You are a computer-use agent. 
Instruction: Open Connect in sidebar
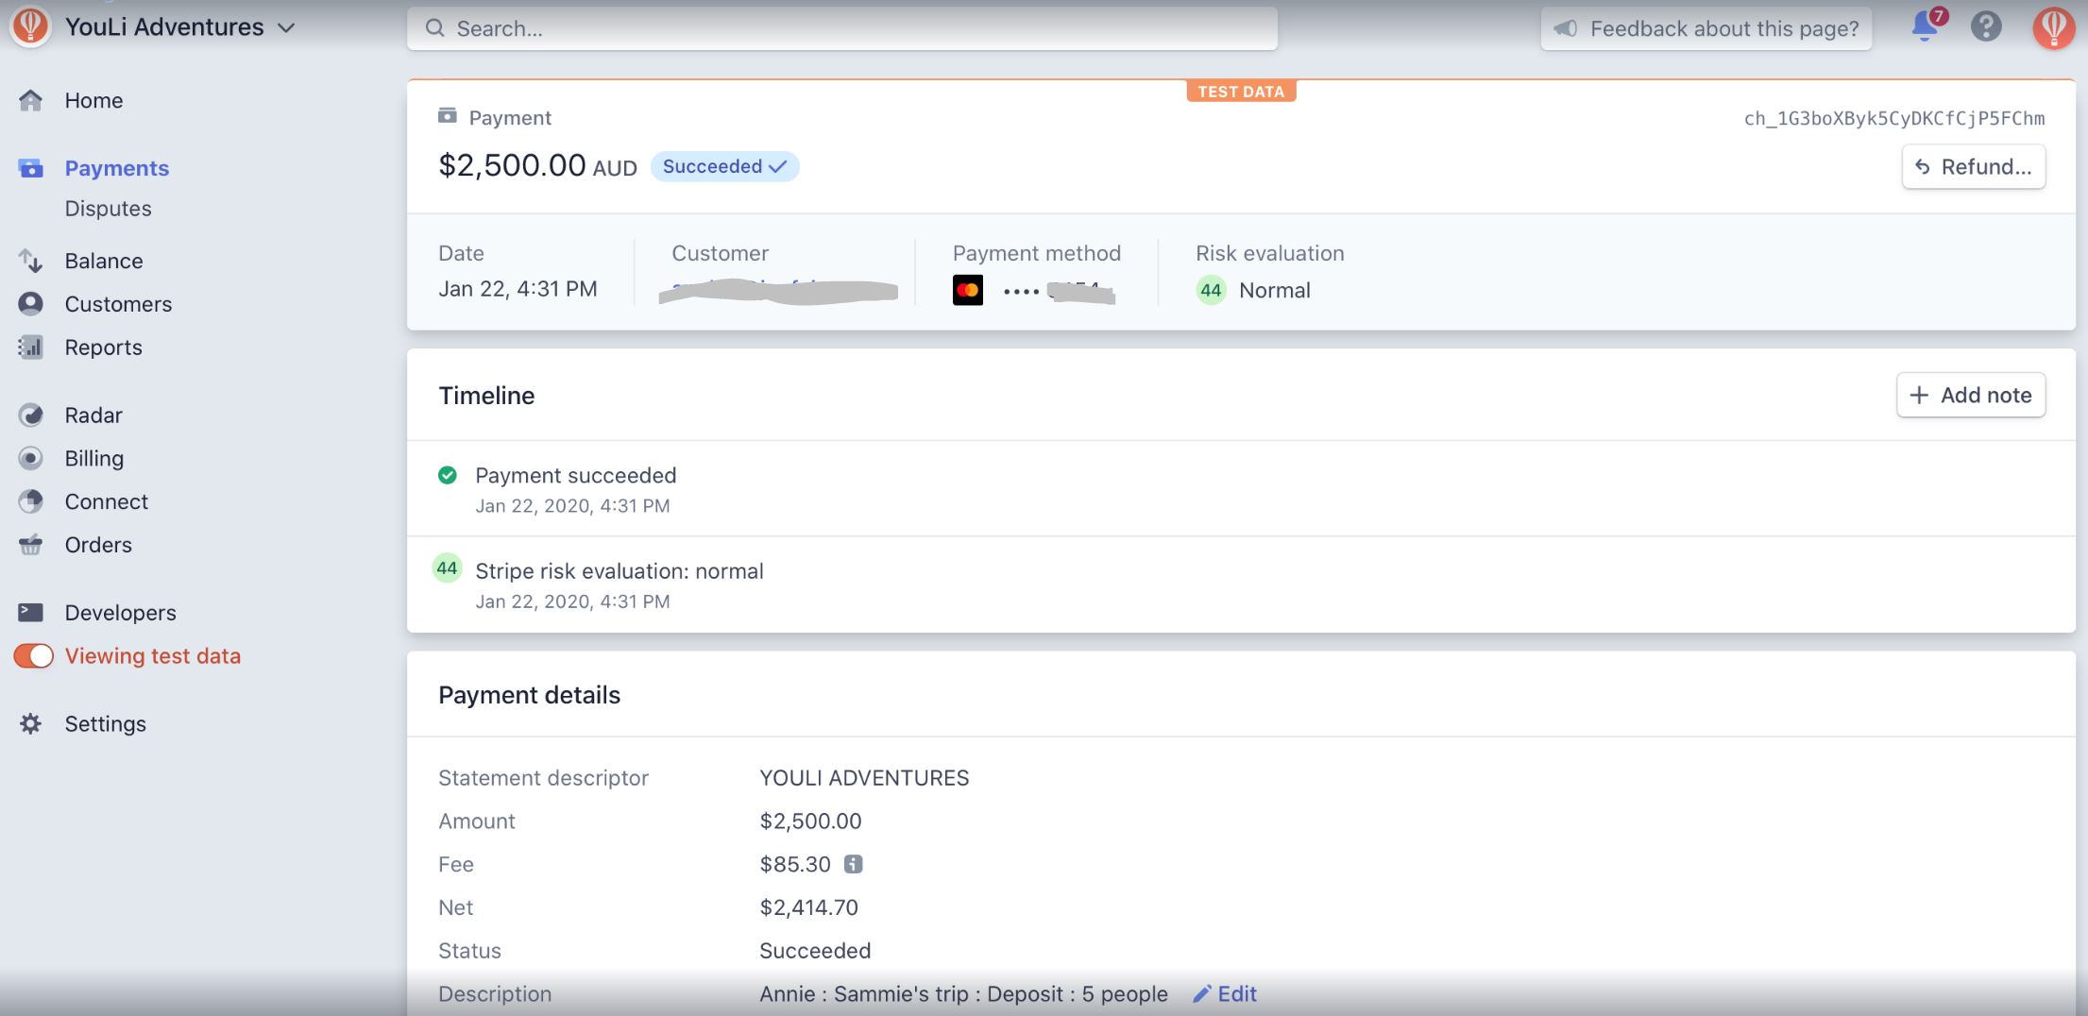tap(106, 501)
